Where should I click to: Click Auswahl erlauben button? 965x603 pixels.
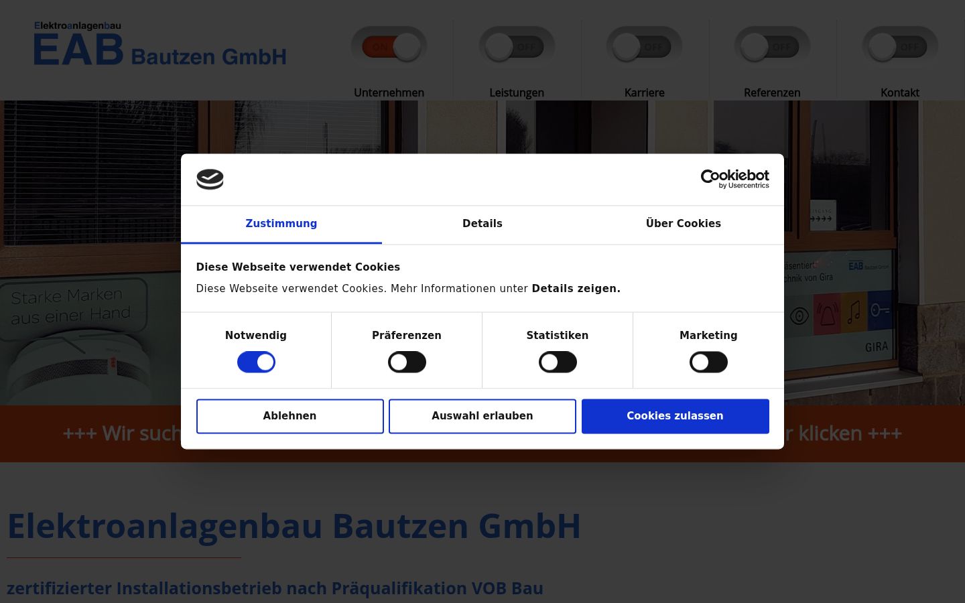point(482,416)
